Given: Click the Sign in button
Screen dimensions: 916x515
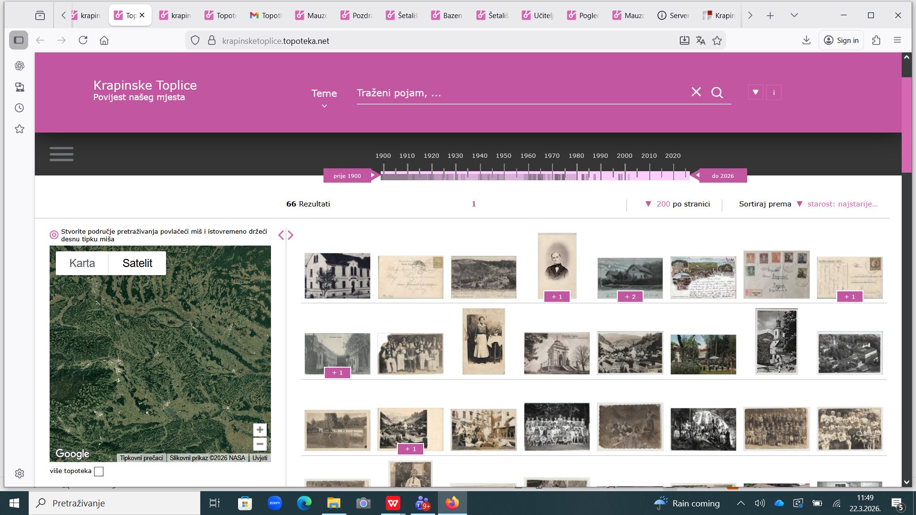Looking at the screenshot, I should 841,41.
